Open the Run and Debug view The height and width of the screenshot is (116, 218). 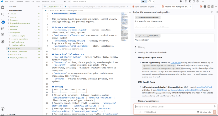tap(2, 28)
